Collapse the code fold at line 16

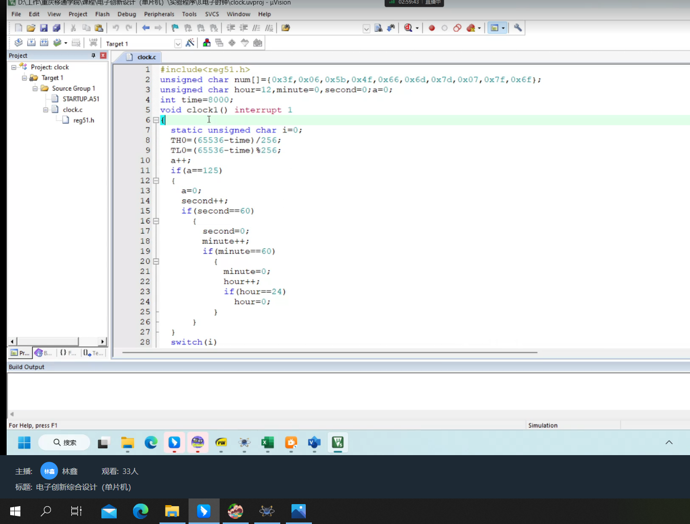tap(156, 221)
